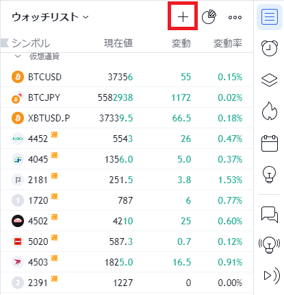Open the idea stream broadcasting lightbulb icon
The image size is (284, 295).
tap(270, 245)
